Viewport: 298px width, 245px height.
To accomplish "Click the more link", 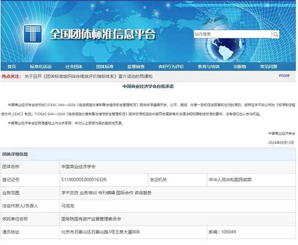I will pyautogui.click(x=284, y=75).
